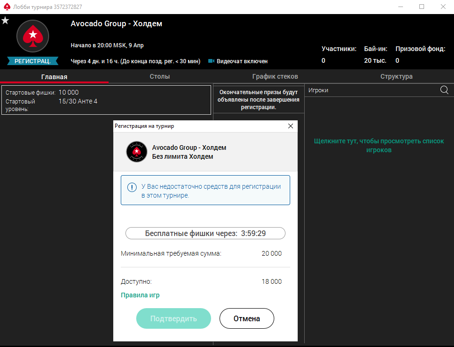This screenshot has width=454, height=347.
Task: Click the Начало в 20:00 MSK text
Action: [x=107, y=45]
